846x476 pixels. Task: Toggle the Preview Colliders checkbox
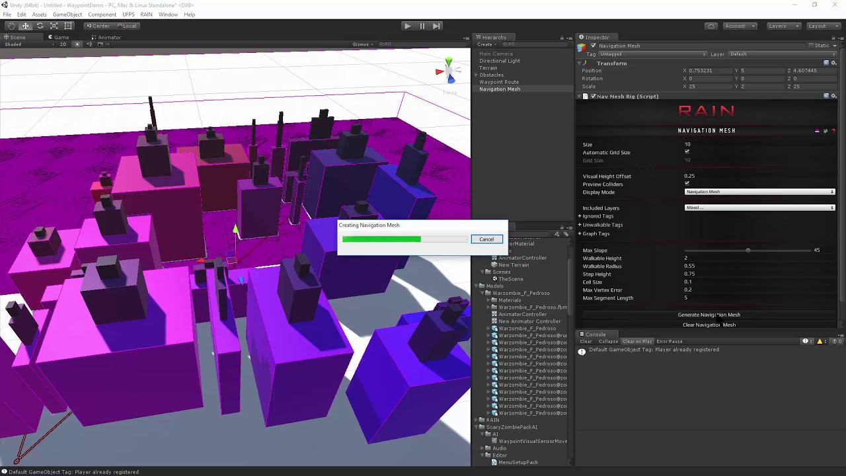pyautogui.click(x=687, y=184)
